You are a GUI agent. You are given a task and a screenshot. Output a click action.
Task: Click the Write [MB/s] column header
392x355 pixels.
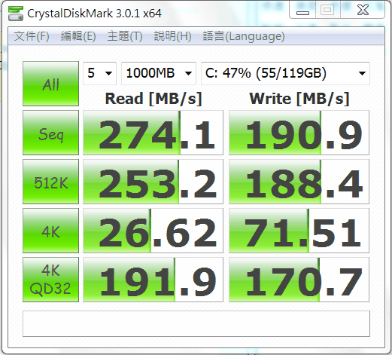[x=299, y=99]
